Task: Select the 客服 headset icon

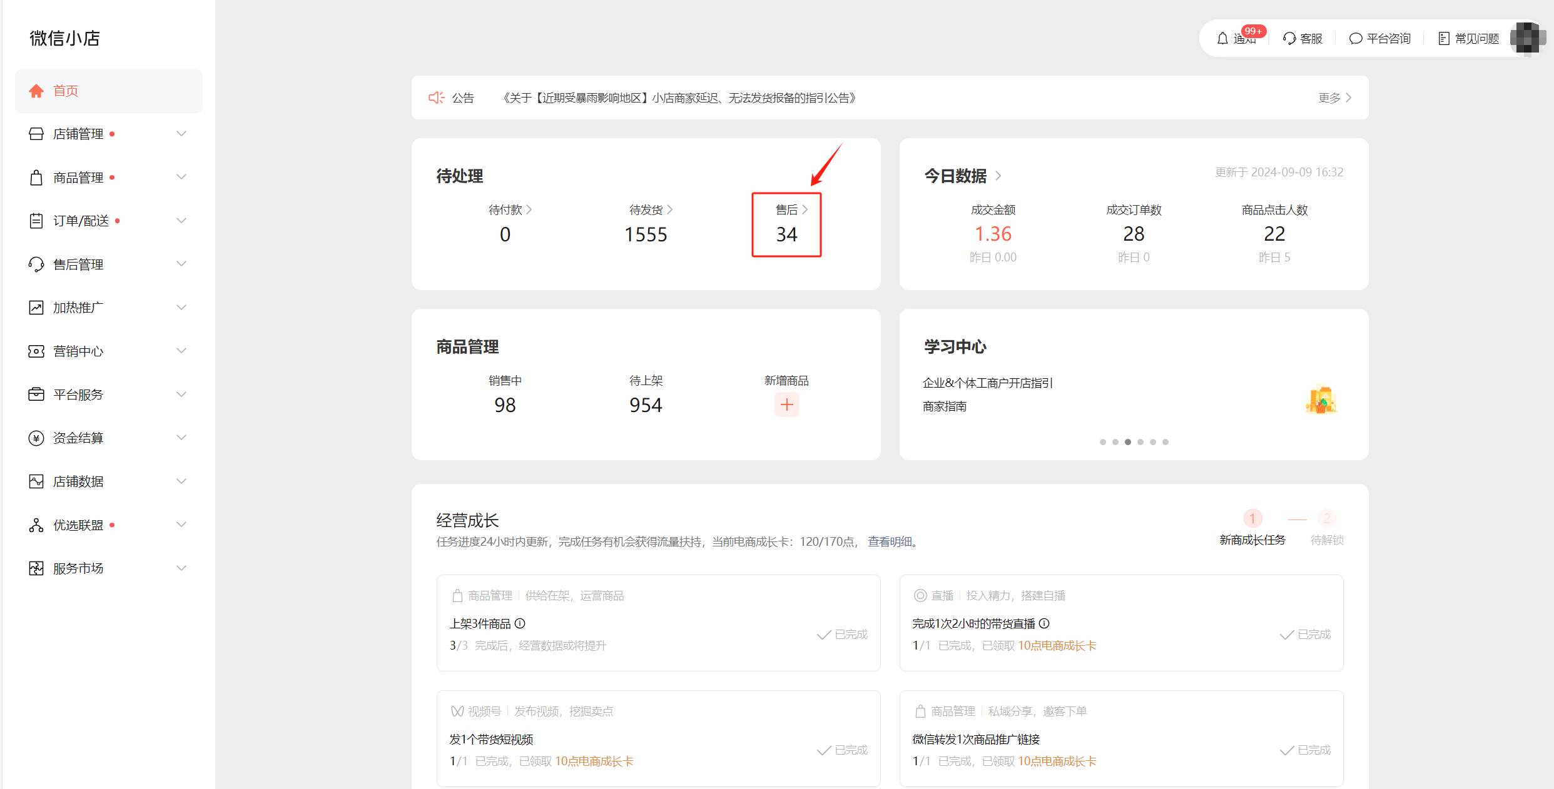Action: click(x=1288, y=38)
